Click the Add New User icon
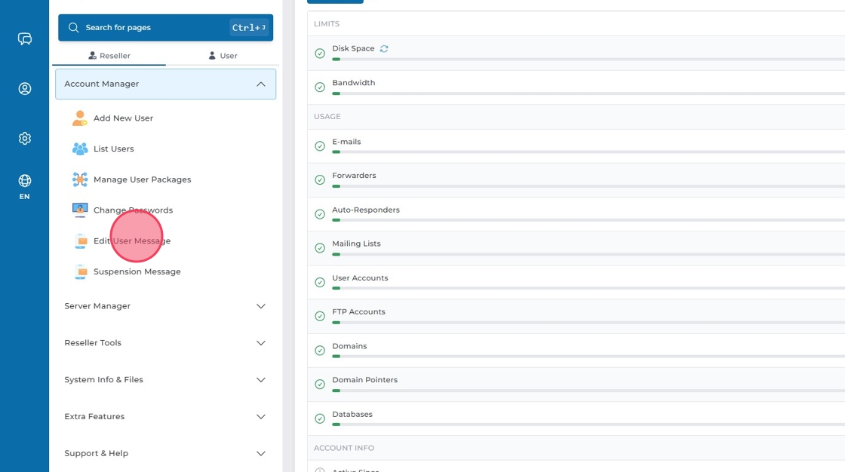Screen dimensions: 845x472 pyautogui.click(x=80, y=118)
